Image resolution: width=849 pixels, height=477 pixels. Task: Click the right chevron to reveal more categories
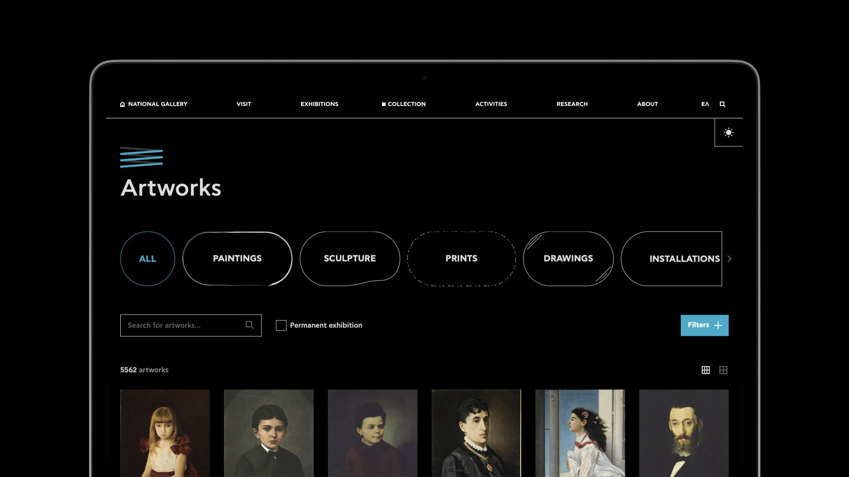click(x=729, y=259)
